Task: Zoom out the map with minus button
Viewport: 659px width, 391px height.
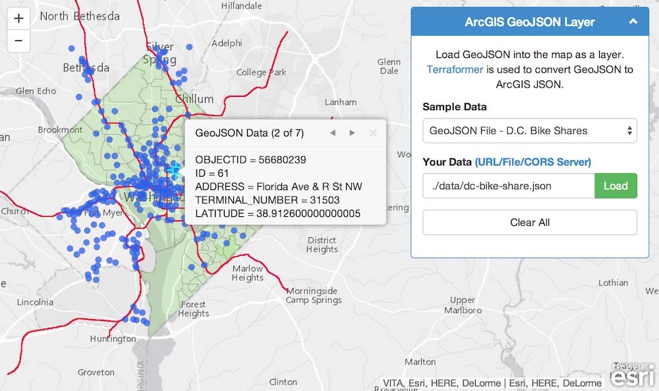Action: point(18,41)
